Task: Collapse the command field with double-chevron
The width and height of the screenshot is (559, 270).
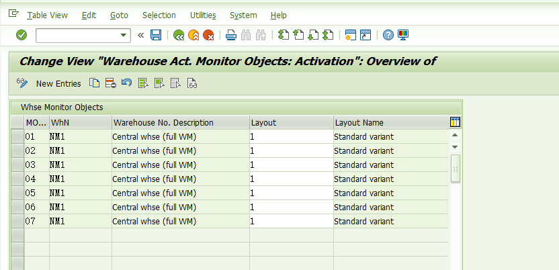Action: [x=141, y=35]
